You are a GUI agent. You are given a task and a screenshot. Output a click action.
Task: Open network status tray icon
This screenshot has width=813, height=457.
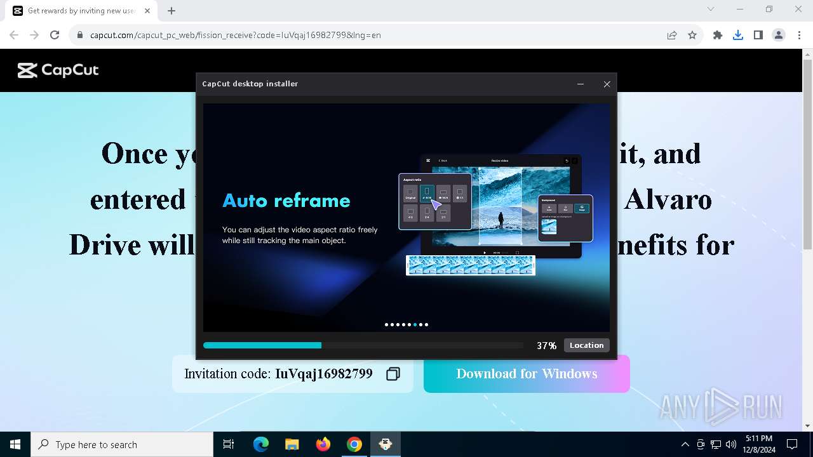(716, 444)
